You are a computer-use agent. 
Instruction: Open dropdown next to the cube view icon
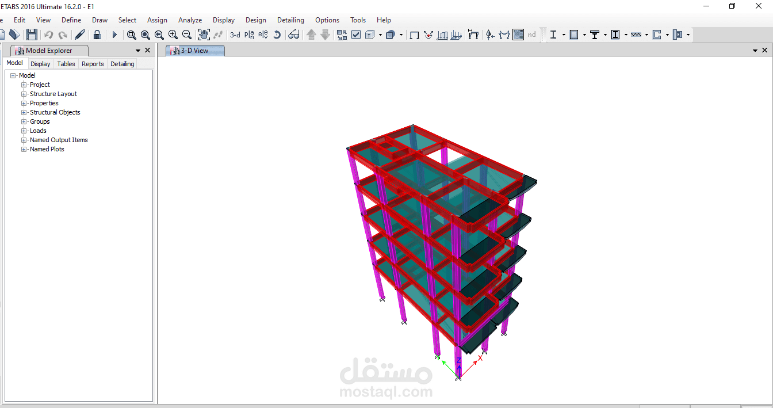click(x=380, y=35)
